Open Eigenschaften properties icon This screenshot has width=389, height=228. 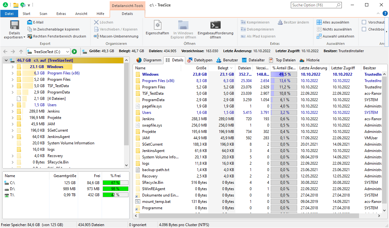157,25
